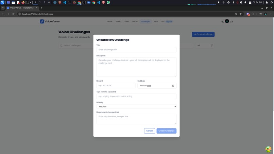
Task: Open the Chrome profile avatar in the toolbar
Action: 266,14
